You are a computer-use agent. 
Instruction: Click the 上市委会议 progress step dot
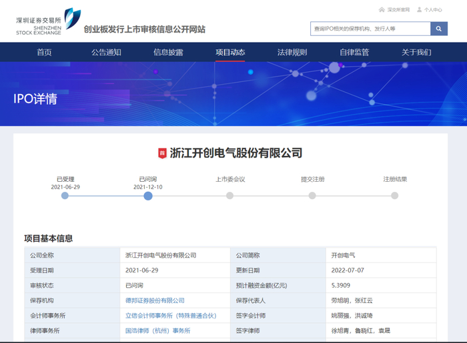229,196
